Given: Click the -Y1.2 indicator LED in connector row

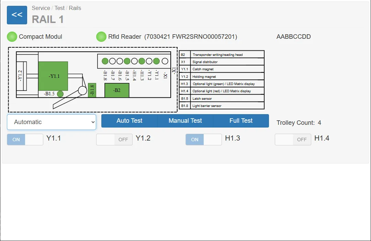Looking at the screenshot, I should pyautogui.click(x=149, y=61).
